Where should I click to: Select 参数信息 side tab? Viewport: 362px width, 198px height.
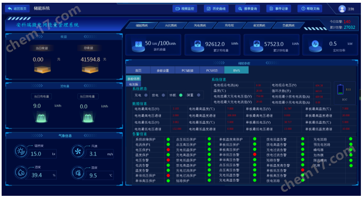pos(134,79)
